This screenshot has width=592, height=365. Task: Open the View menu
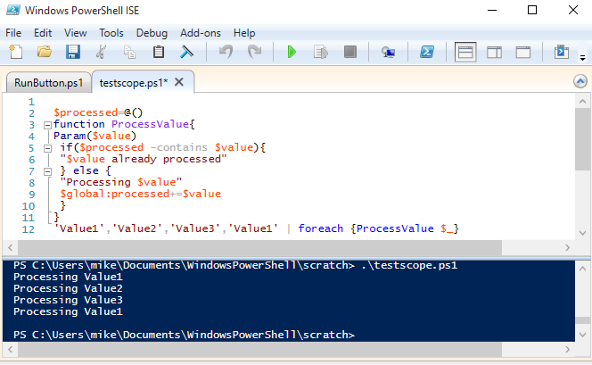pyautogui.click(x=75, y=33)
